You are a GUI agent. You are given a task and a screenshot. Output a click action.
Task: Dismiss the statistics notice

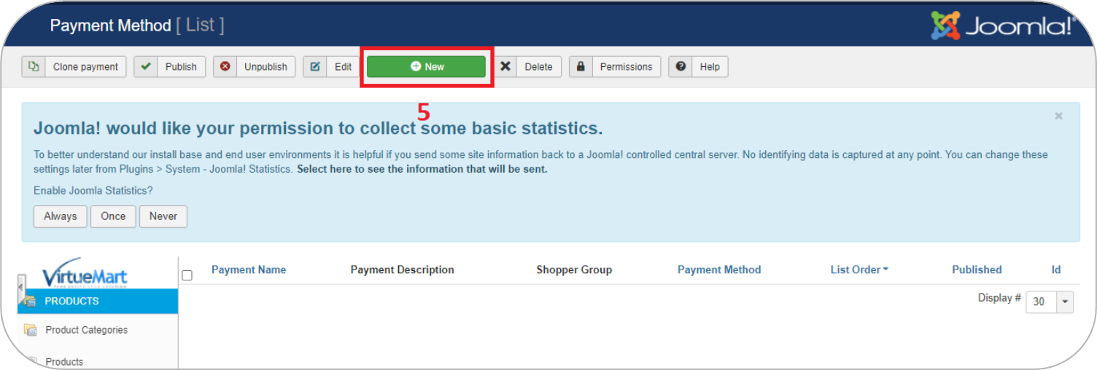tap(1058, 116)
